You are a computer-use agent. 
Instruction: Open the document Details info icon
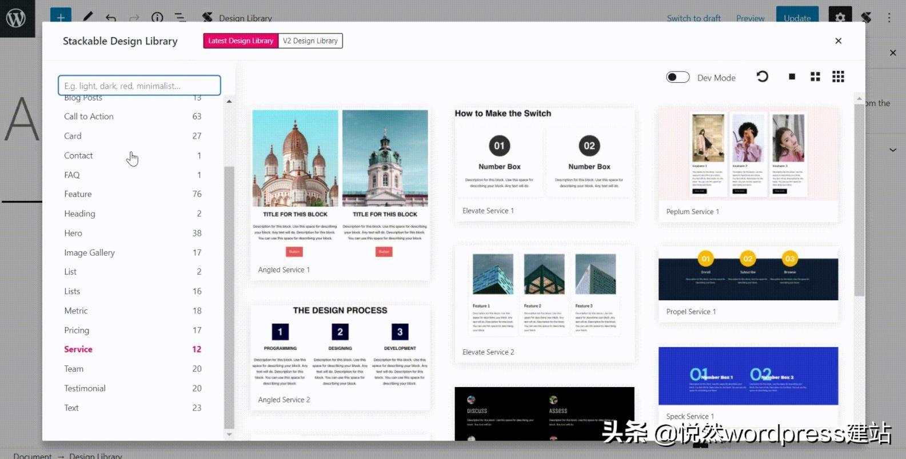pyautogui.click(x=157, y=18)
